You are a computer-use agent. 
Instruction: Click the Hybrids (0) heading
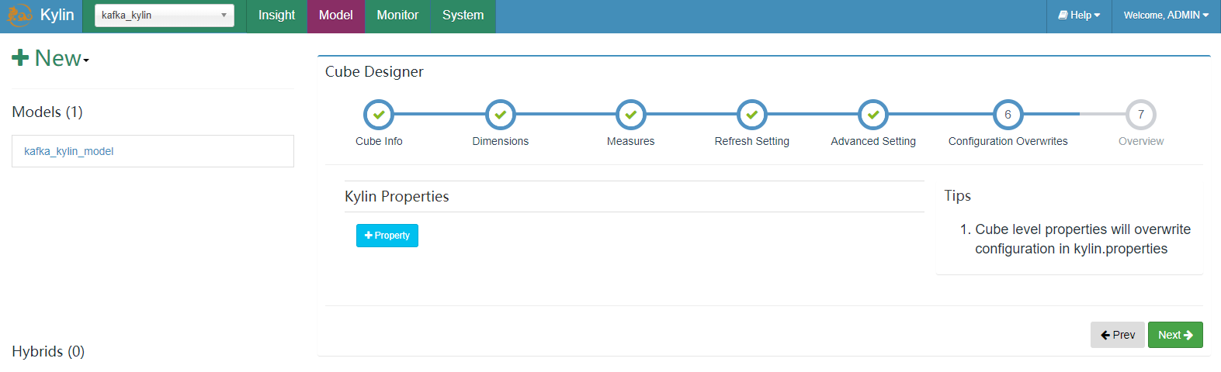[x=48, y=352]
